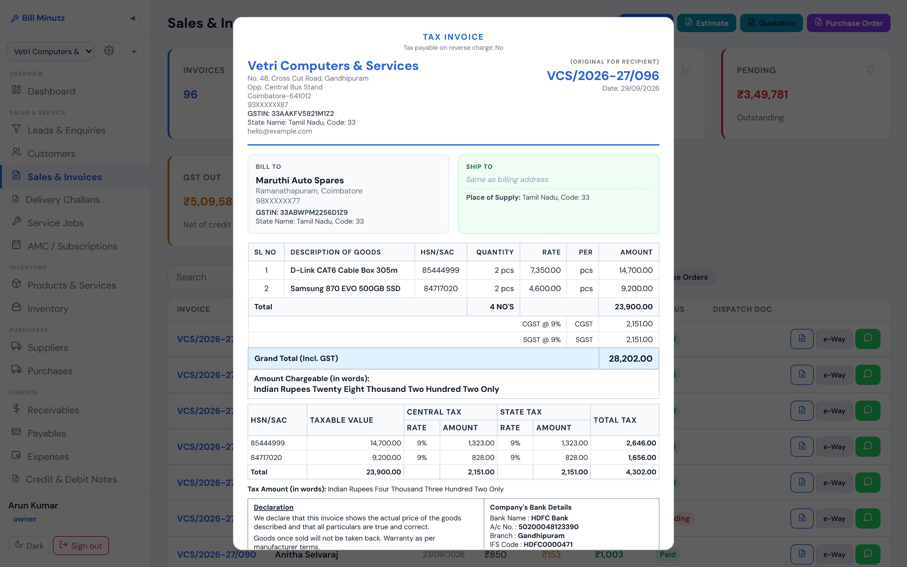
Task: Open company settings gear icon
Action: click(109, 51)
